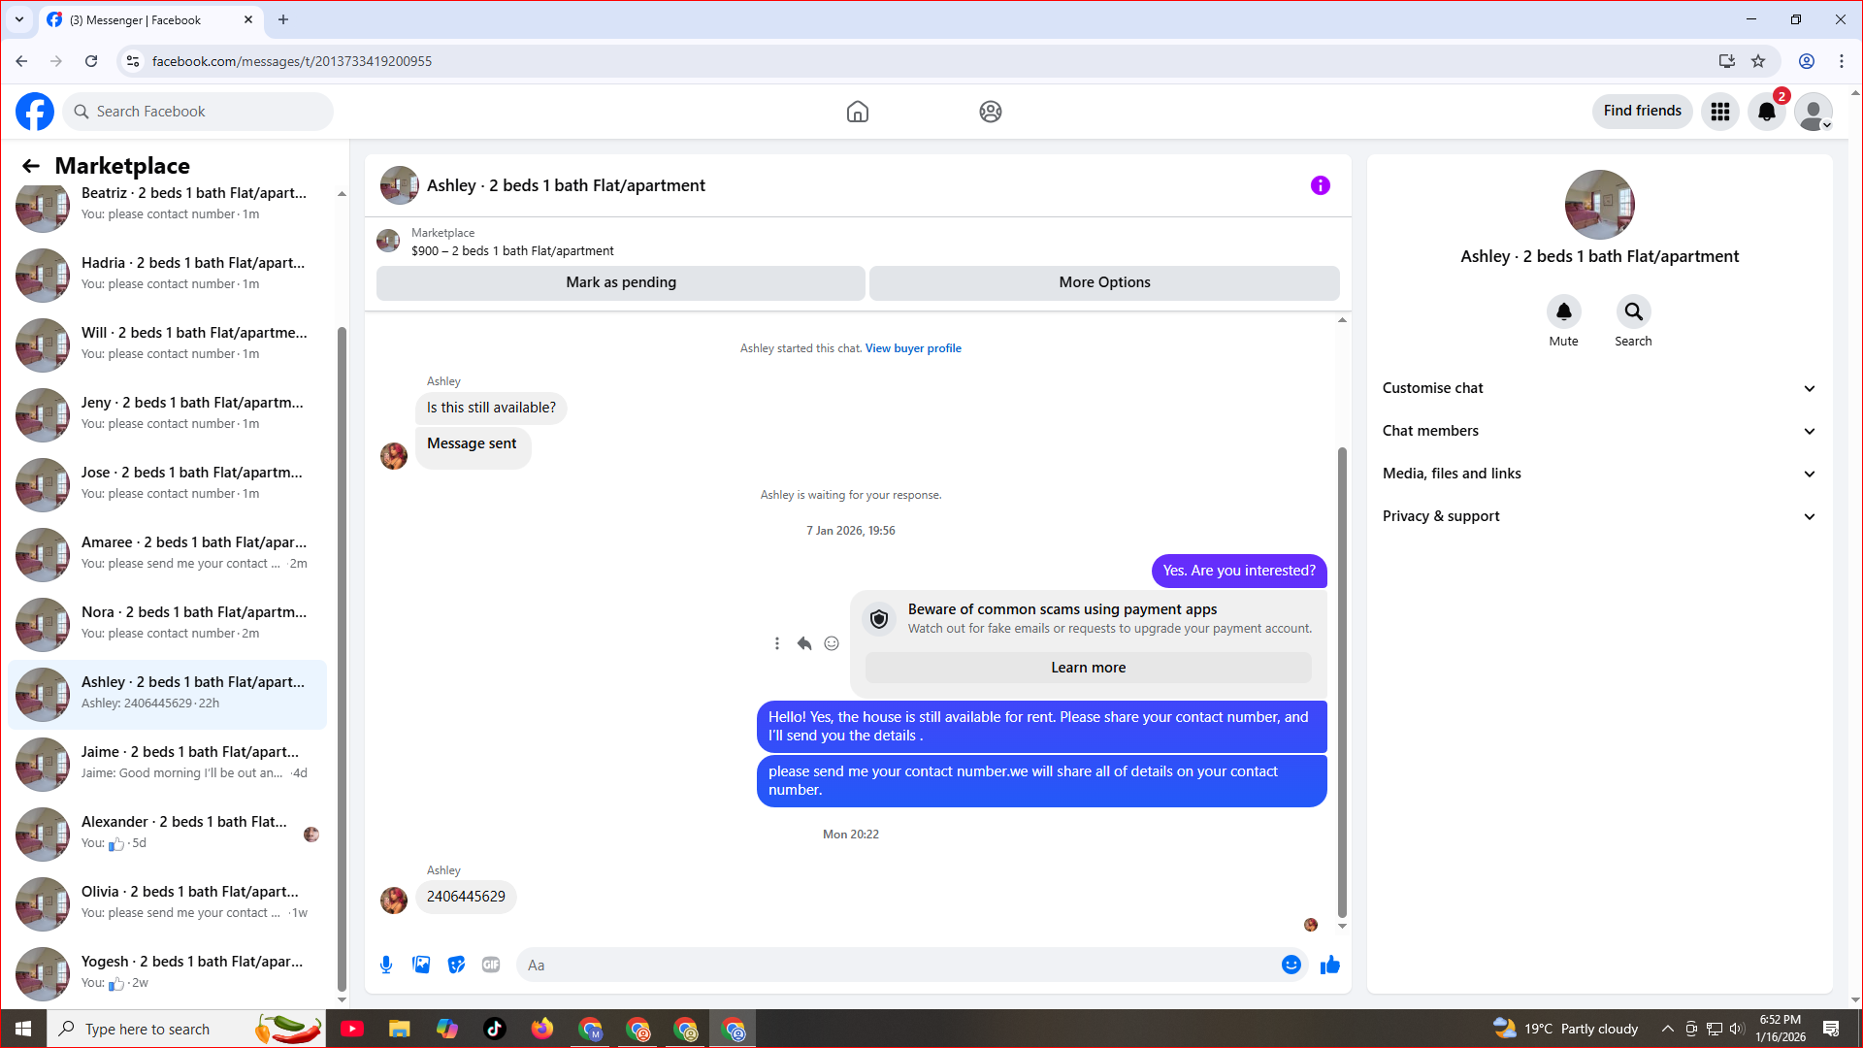Send a thumbs-up like

1330,965
